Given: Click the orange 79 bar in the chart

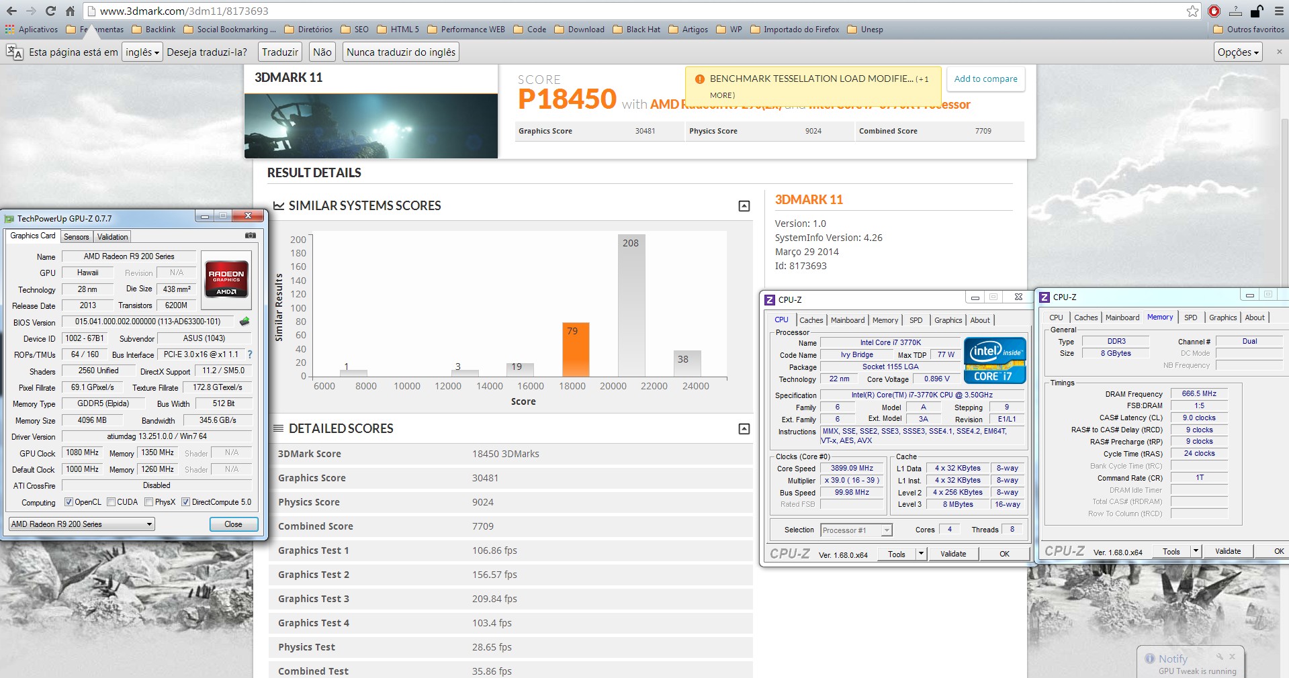Looking at the screenshot, I should tap(576, 349).
